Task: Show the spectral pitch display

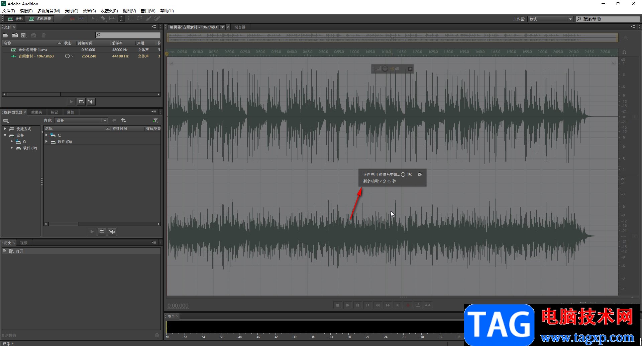Action: click(x=81, y=19)
